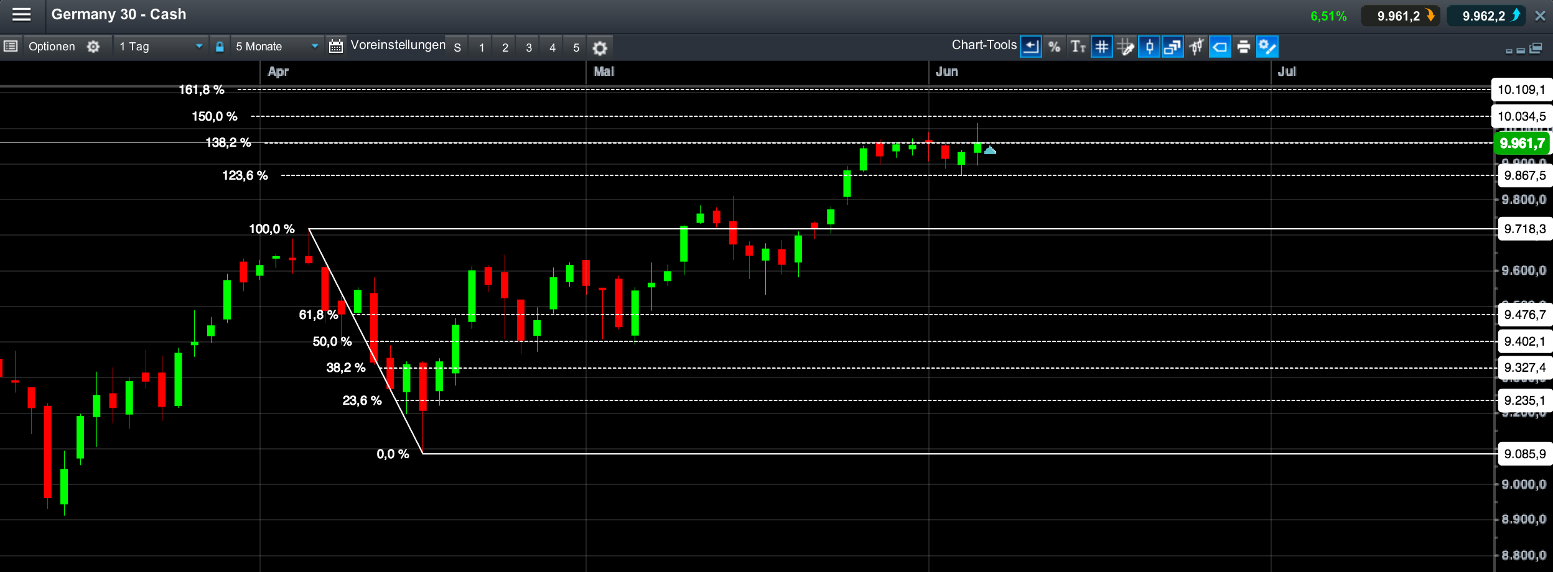Viewport: 1553px width, 572px height.
Task: Click the Chart-Tools label
Action: click(984, 45)
